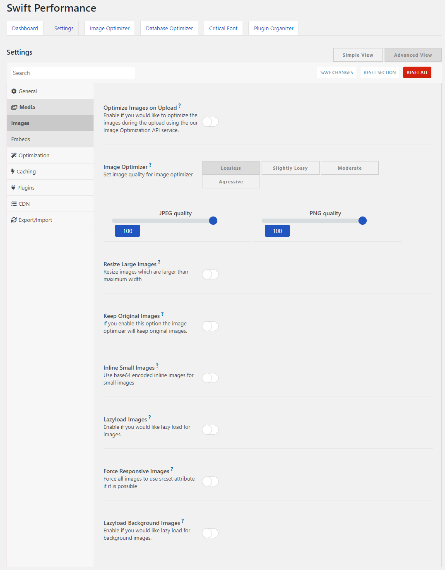Click the General gear icon in sidebar
Viewport: 445px width, 570px height.
tap(14, 91)
